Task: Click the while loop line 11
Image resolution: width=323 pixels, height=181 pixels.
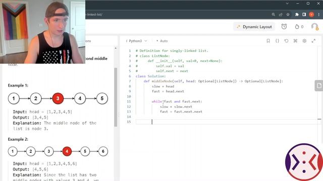Action: [x=177, y=102]
